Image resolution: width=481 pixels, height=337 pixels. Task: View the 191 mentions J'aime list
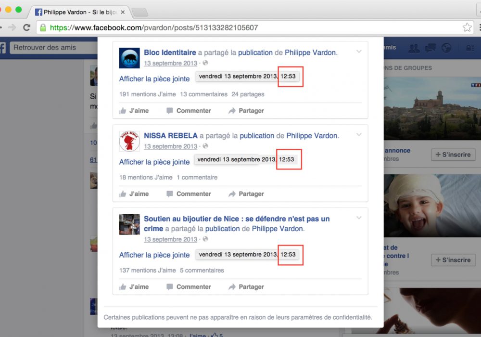point(148,94)
